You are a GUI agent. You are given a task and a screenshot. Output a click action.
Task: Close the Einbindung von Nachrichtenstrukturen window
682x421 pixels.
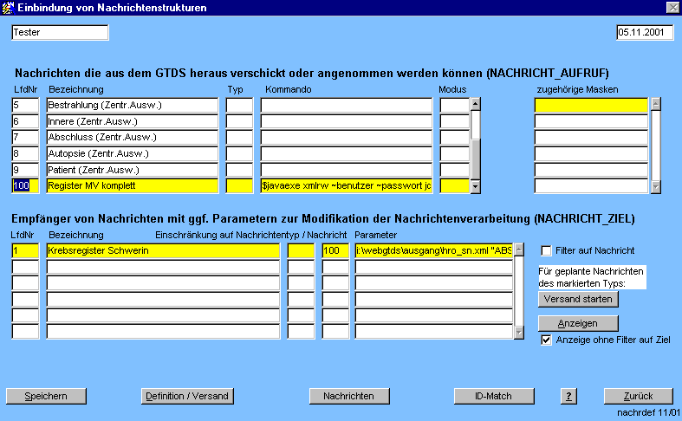[672, 8]
